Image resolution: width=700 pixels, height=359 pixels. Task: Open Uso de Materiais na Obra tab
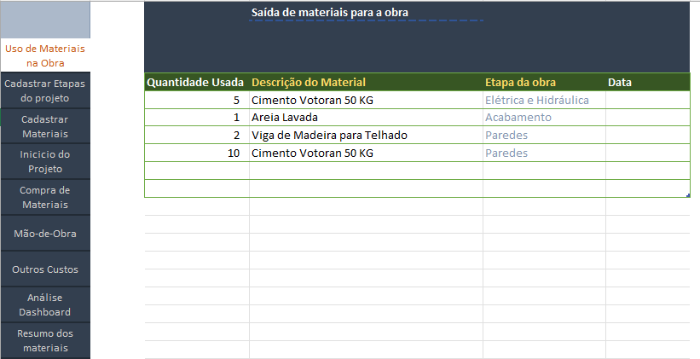(x=45, y=55)
